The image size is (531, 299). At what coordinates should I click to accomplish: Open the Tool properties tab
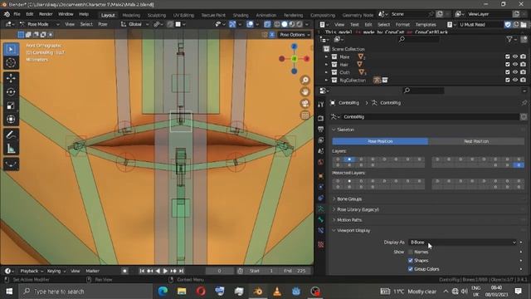(321, 105)
